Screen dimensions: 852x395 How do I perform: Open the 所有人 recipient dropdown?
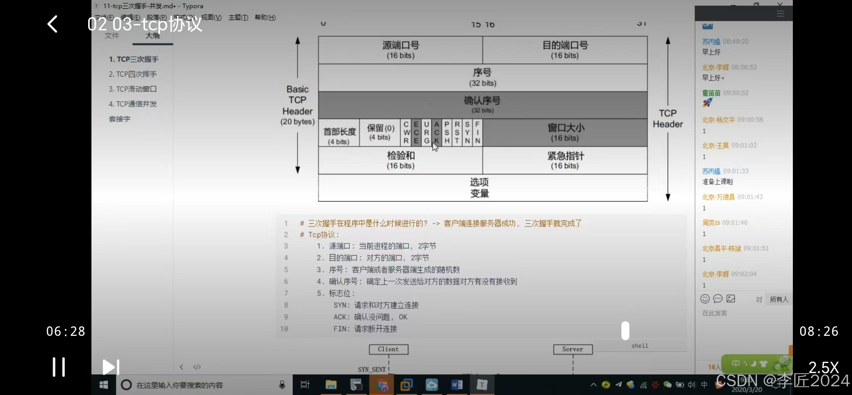pyautogui.click(x=779, y=300)
